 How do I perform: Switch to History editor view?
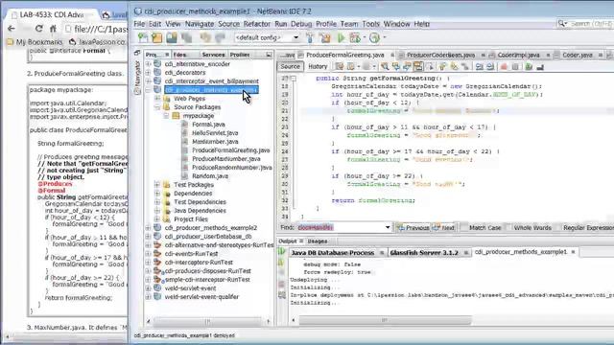[x=318, y=66]
